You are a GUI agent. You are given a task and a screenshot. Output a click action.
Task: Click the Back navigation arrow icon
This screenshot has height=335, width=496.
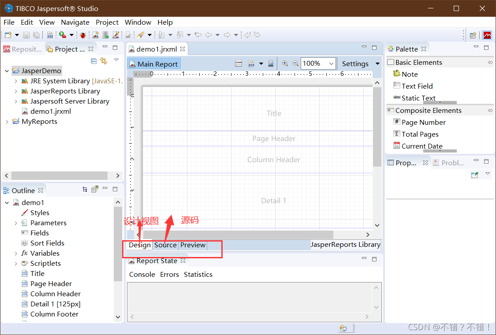click(x=209, y=35)
